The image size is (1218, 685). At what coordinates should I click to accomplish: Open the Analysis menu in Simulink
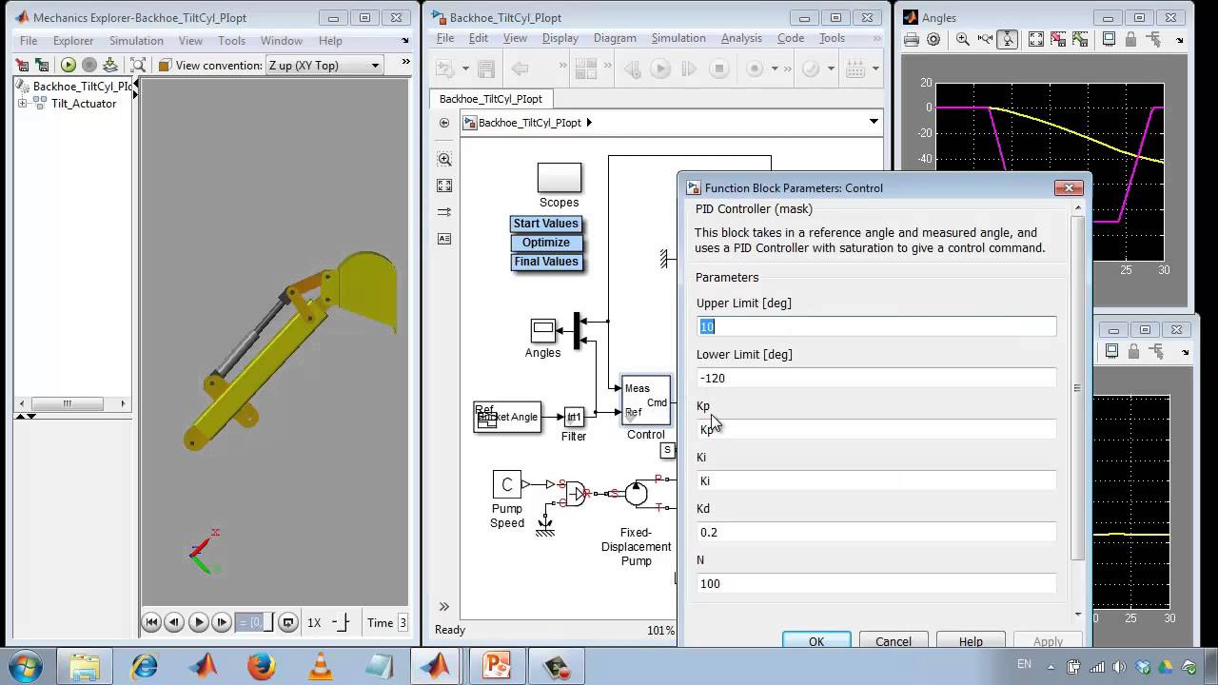pos(741,38)
